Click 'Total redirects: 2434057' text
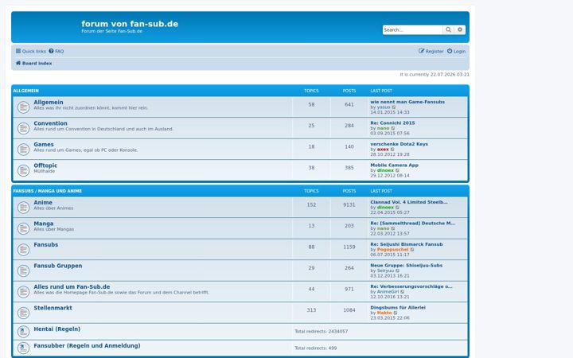Viewport: 573px width, 358px height. tap(322, 331)
